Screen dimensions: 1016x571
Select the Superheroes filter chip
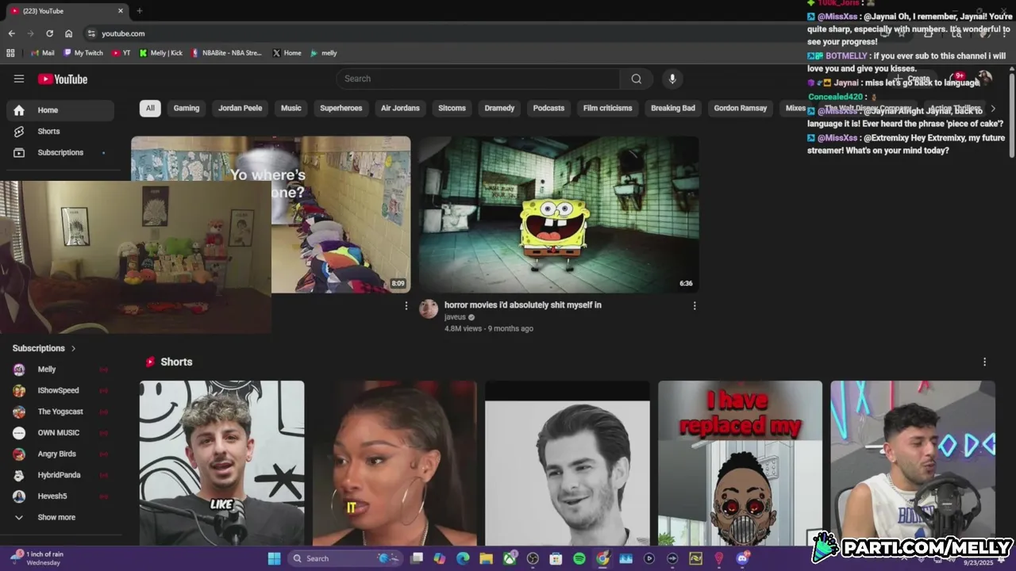341,108
